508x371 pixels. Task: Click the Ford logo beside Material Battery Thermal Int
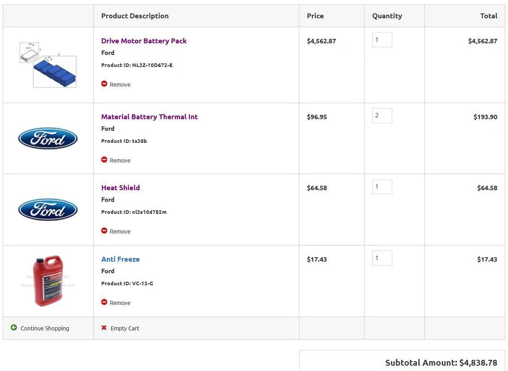(x=48, y=138)
